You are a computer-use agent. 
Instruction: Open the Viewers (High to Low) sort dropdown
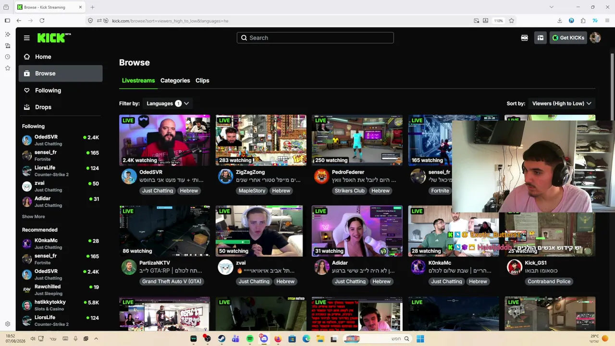click(562, 103)
